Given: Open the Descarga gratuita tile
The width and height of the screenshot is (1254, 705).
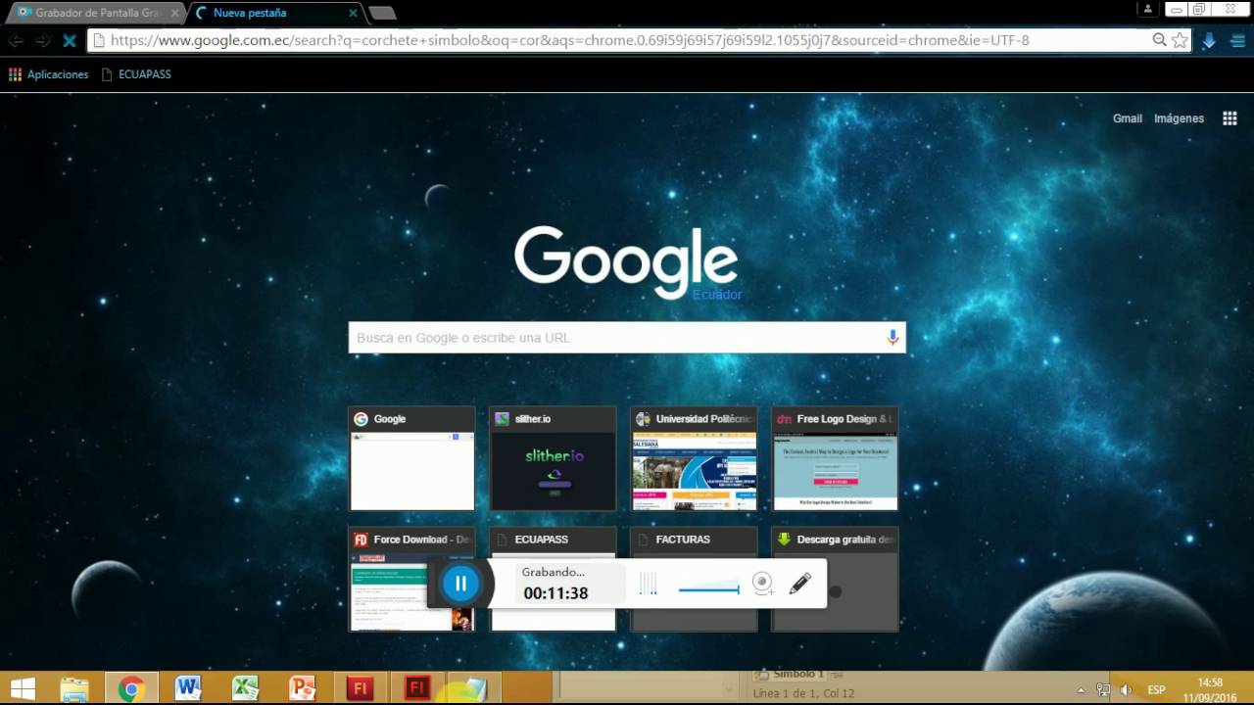Looking at the screenshot, I should click(x=835, y=579).
